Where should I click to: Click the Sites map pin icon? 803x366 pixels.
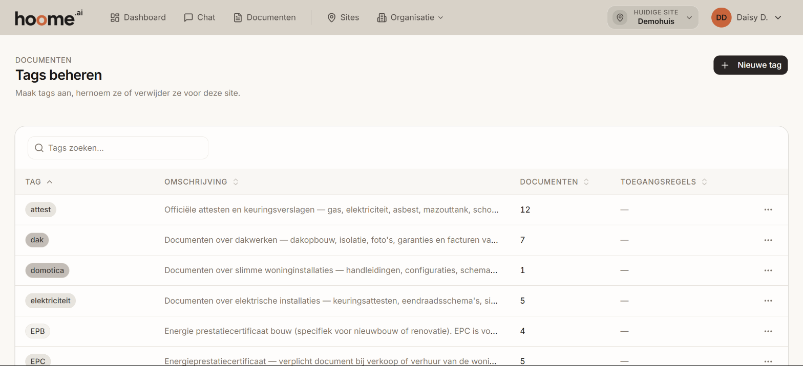tap(331, 17)
